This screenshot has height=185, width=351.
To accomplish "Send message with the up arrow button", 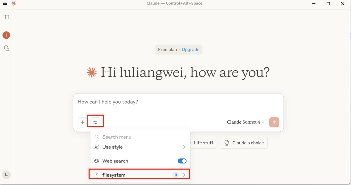I will [274, 122].
